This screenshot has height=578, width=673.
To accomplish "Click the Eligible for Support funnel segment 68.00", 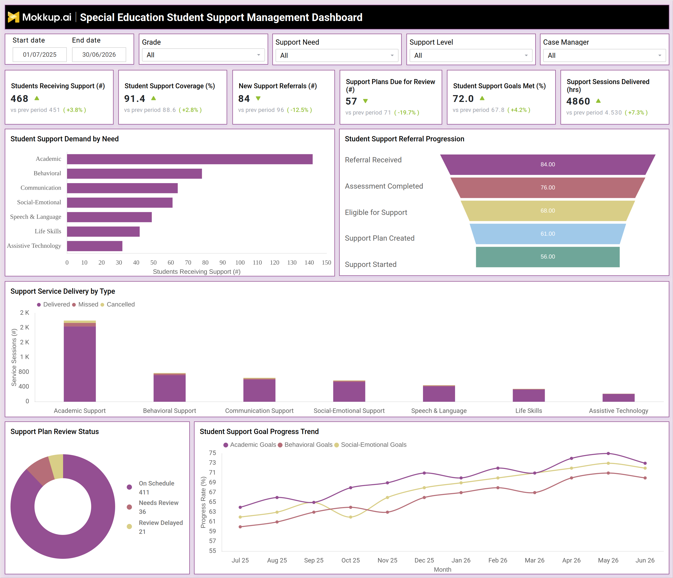I will pos(548,211).
